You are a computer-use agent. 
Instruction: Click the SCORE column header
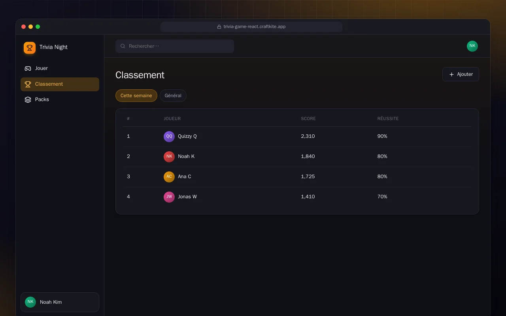[x=308, y=118]
